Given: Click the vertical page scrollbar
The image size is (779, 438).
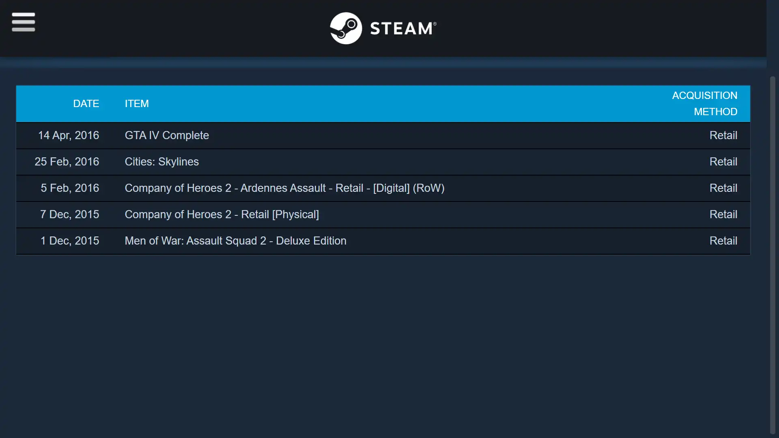Looking at the screenshot, I should (773, 255).
